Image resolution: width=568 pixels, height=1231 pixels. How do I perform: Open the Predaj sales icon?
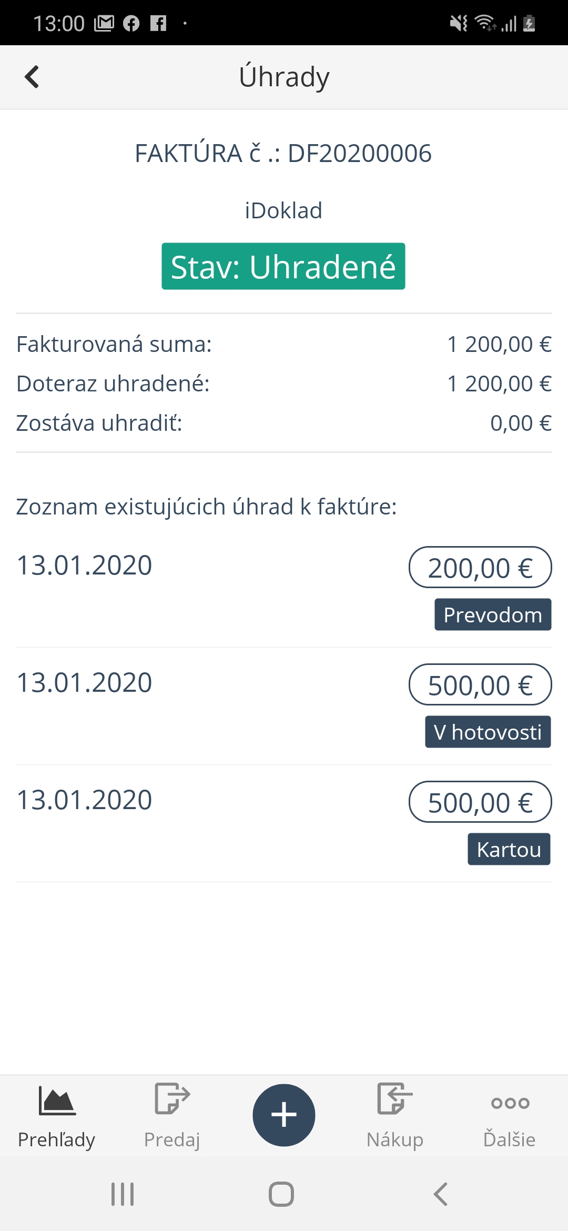(x=172, y=1098)
